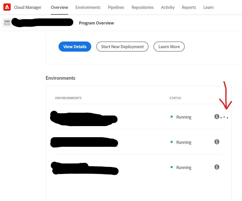Open the three-dot menu for first environment

coord(224,117)
